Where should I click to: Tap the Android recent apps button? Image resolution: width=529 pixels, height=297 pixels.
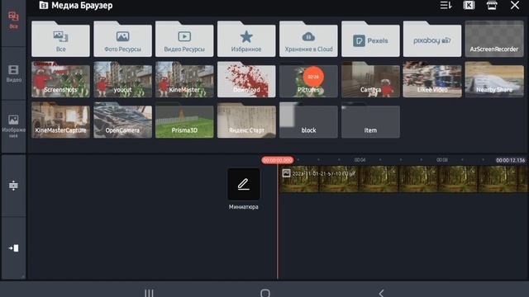click(x=149, y=293)
